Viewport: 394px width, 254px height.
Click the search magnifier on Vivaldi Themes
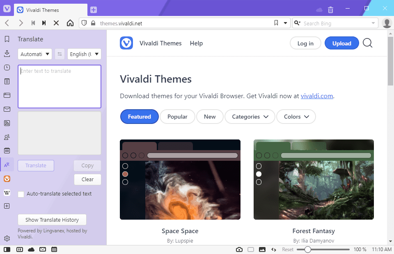pos(368,43)
